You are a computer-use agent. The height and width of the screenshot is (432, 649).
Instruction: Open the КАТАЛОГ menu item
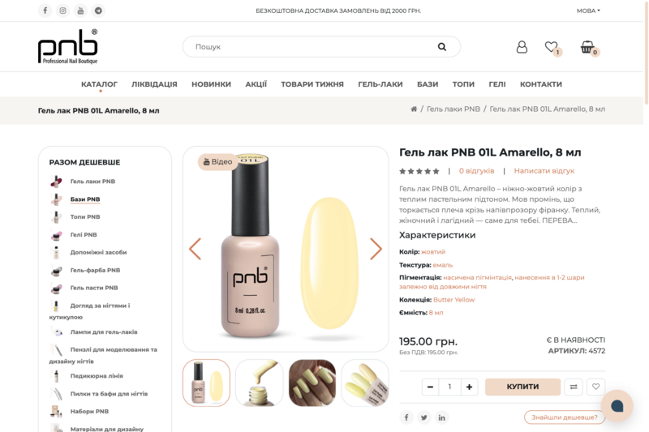(x=99, y=84)
